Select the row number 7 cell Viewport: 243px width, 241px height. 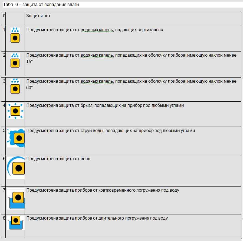point(4,190)
